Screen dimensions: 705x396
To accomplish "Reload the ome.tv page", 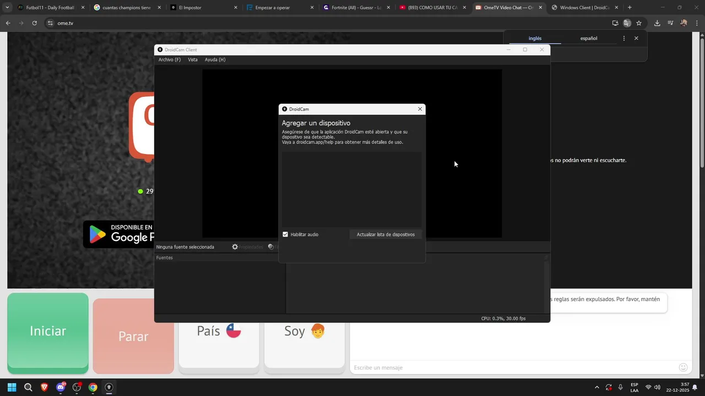I will point(34,23).
